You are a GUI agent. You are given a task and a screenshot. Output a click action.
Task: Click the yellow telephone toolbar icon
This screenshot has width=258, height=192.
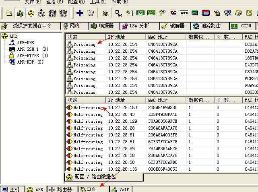[238, 13]
